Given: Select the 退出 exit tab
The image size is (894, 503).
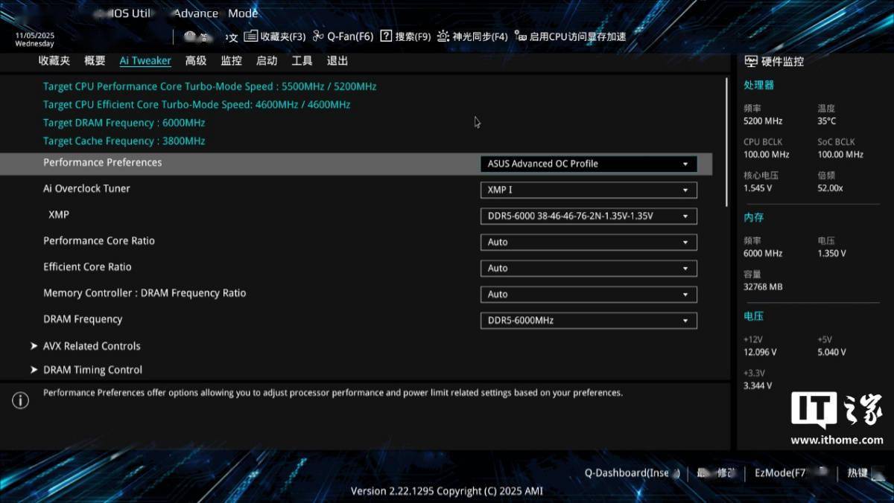Looking at the screenshot, I should pos(337,61).
